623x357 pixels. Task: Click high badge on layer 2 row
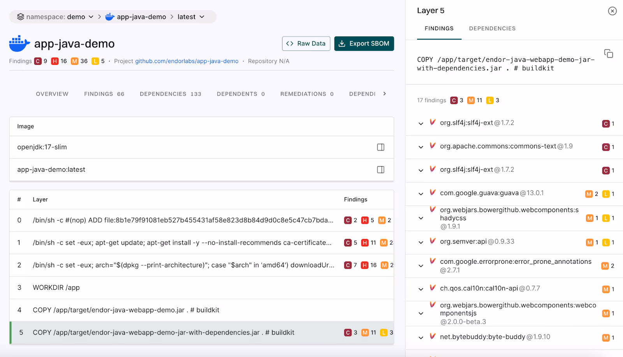(365, 265)
